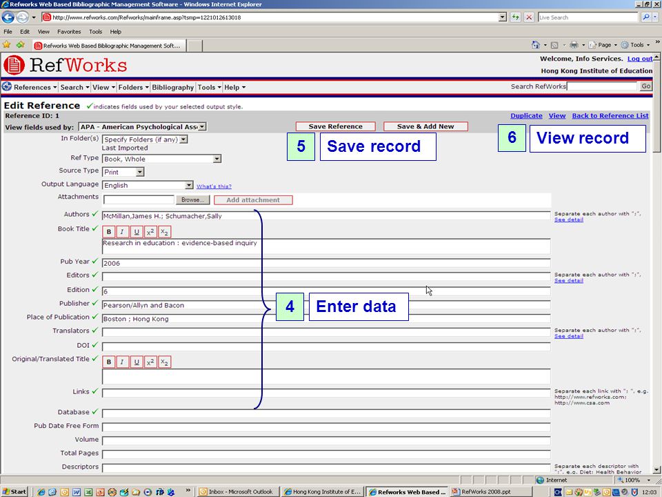Open the RefWorks Help menu
Screen dimensions: 662x497
tap(234, 88)
